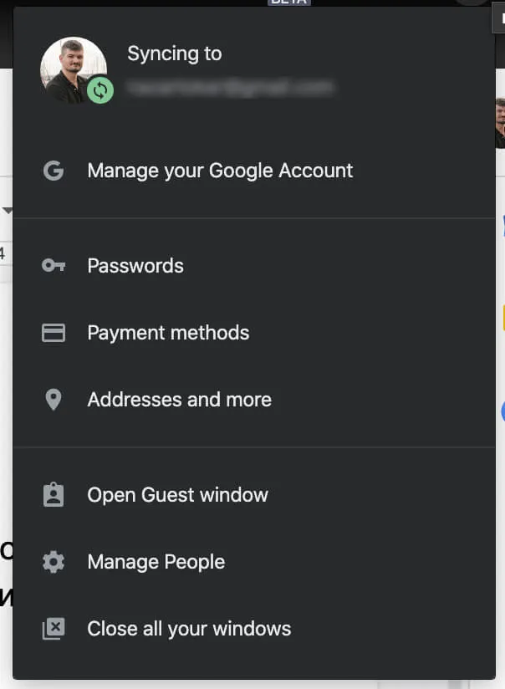Select the key icon next to Passwords
Image resolution: width=505 pixels, height=689 pixels.
click(54, 265)
